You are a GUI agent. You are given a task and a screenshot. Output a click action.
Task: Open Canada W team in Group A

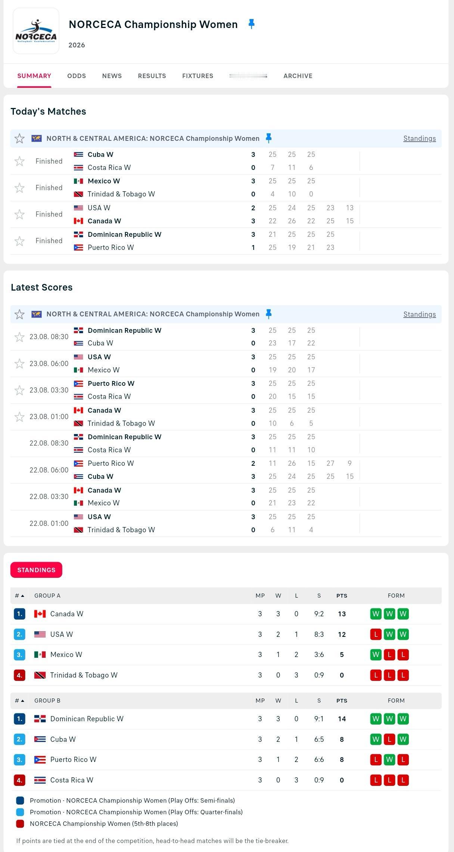click(x=67, y=614)
